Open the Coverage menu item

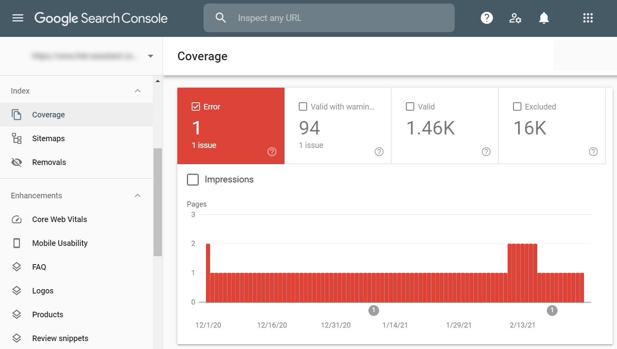point(76,115)
